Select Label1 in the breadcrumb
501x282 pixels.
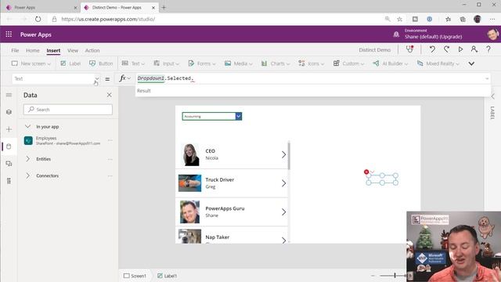pyautogui.click(x=167, y=276)
